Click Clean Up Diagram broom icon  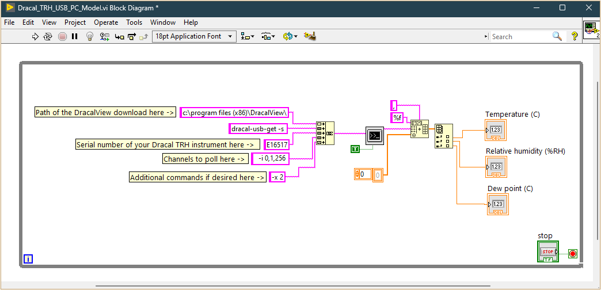(x=310, y=36)
